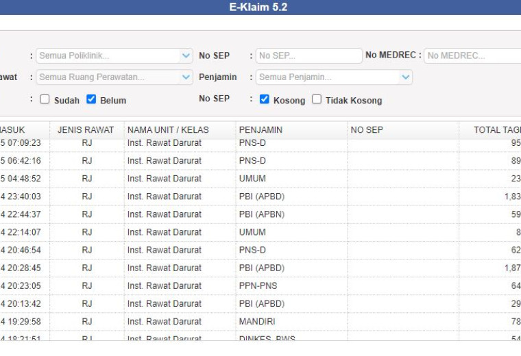Uncheck the Belum checkbox

point(91,99)
